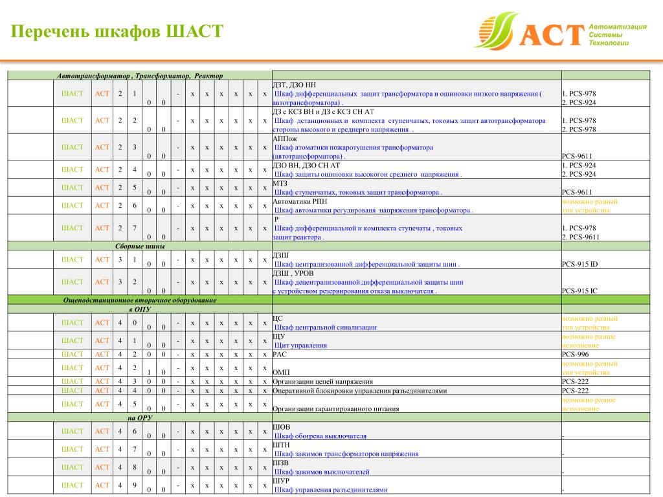Open link 'Шкаф обогрева выключателя'

320,436
